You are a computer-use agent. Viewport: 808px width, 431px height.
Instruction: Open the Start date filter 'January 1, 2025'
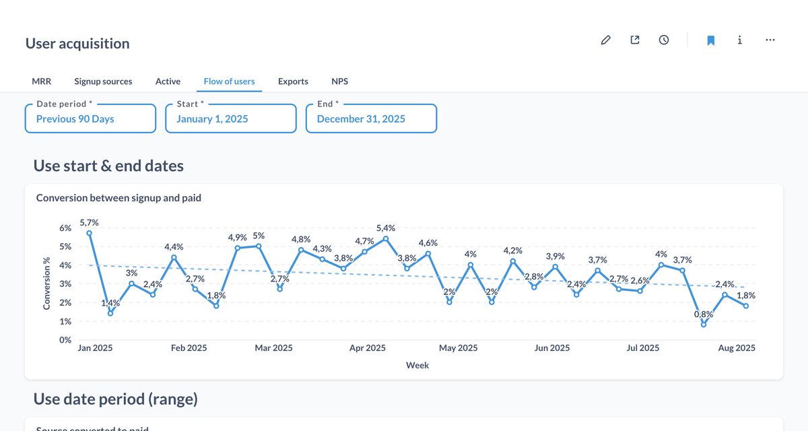point(231,119)
